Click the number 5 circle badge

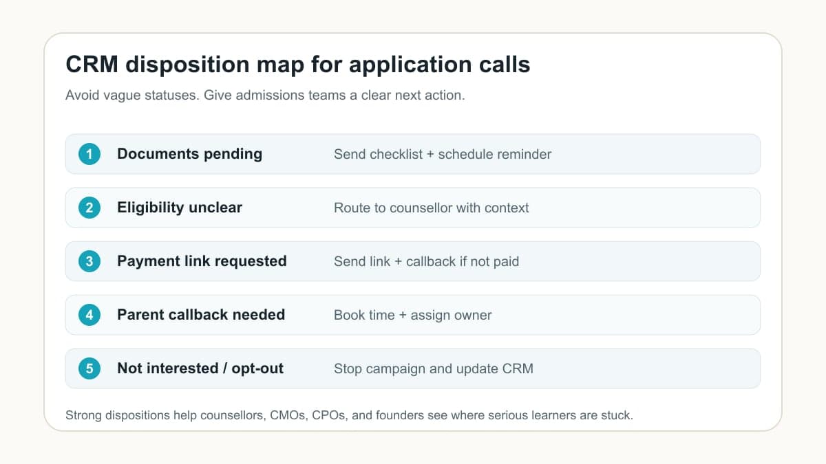coord(89,368)
